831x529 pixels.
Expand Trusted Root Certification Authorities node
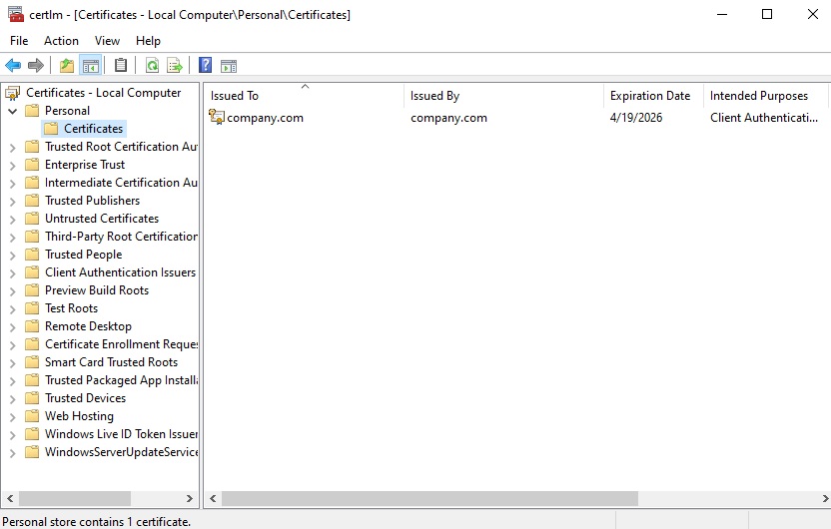[x=13, y=147]
